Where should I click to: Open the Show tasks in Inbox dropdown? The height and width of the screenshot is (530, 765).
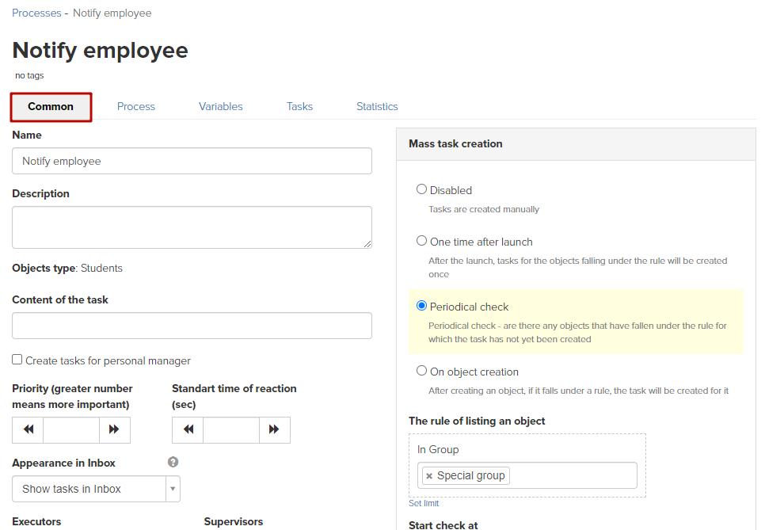[96, 489]
